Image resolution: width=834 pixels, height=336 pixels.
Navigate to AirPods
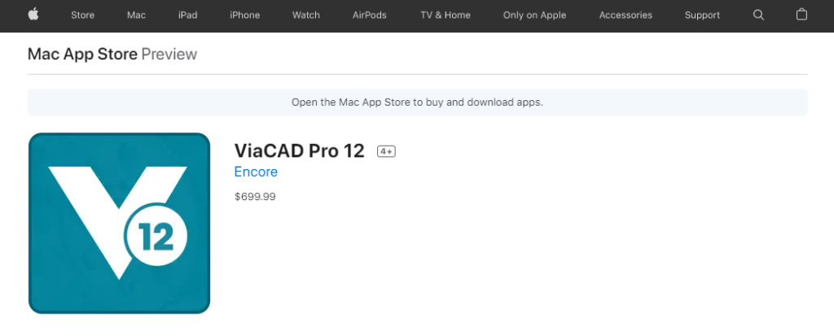tap(369, 15)
